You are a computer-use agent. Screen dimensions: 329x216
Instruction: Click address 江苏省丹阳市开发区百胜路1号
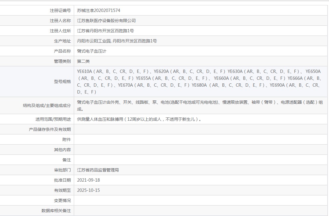click(105, 31)
